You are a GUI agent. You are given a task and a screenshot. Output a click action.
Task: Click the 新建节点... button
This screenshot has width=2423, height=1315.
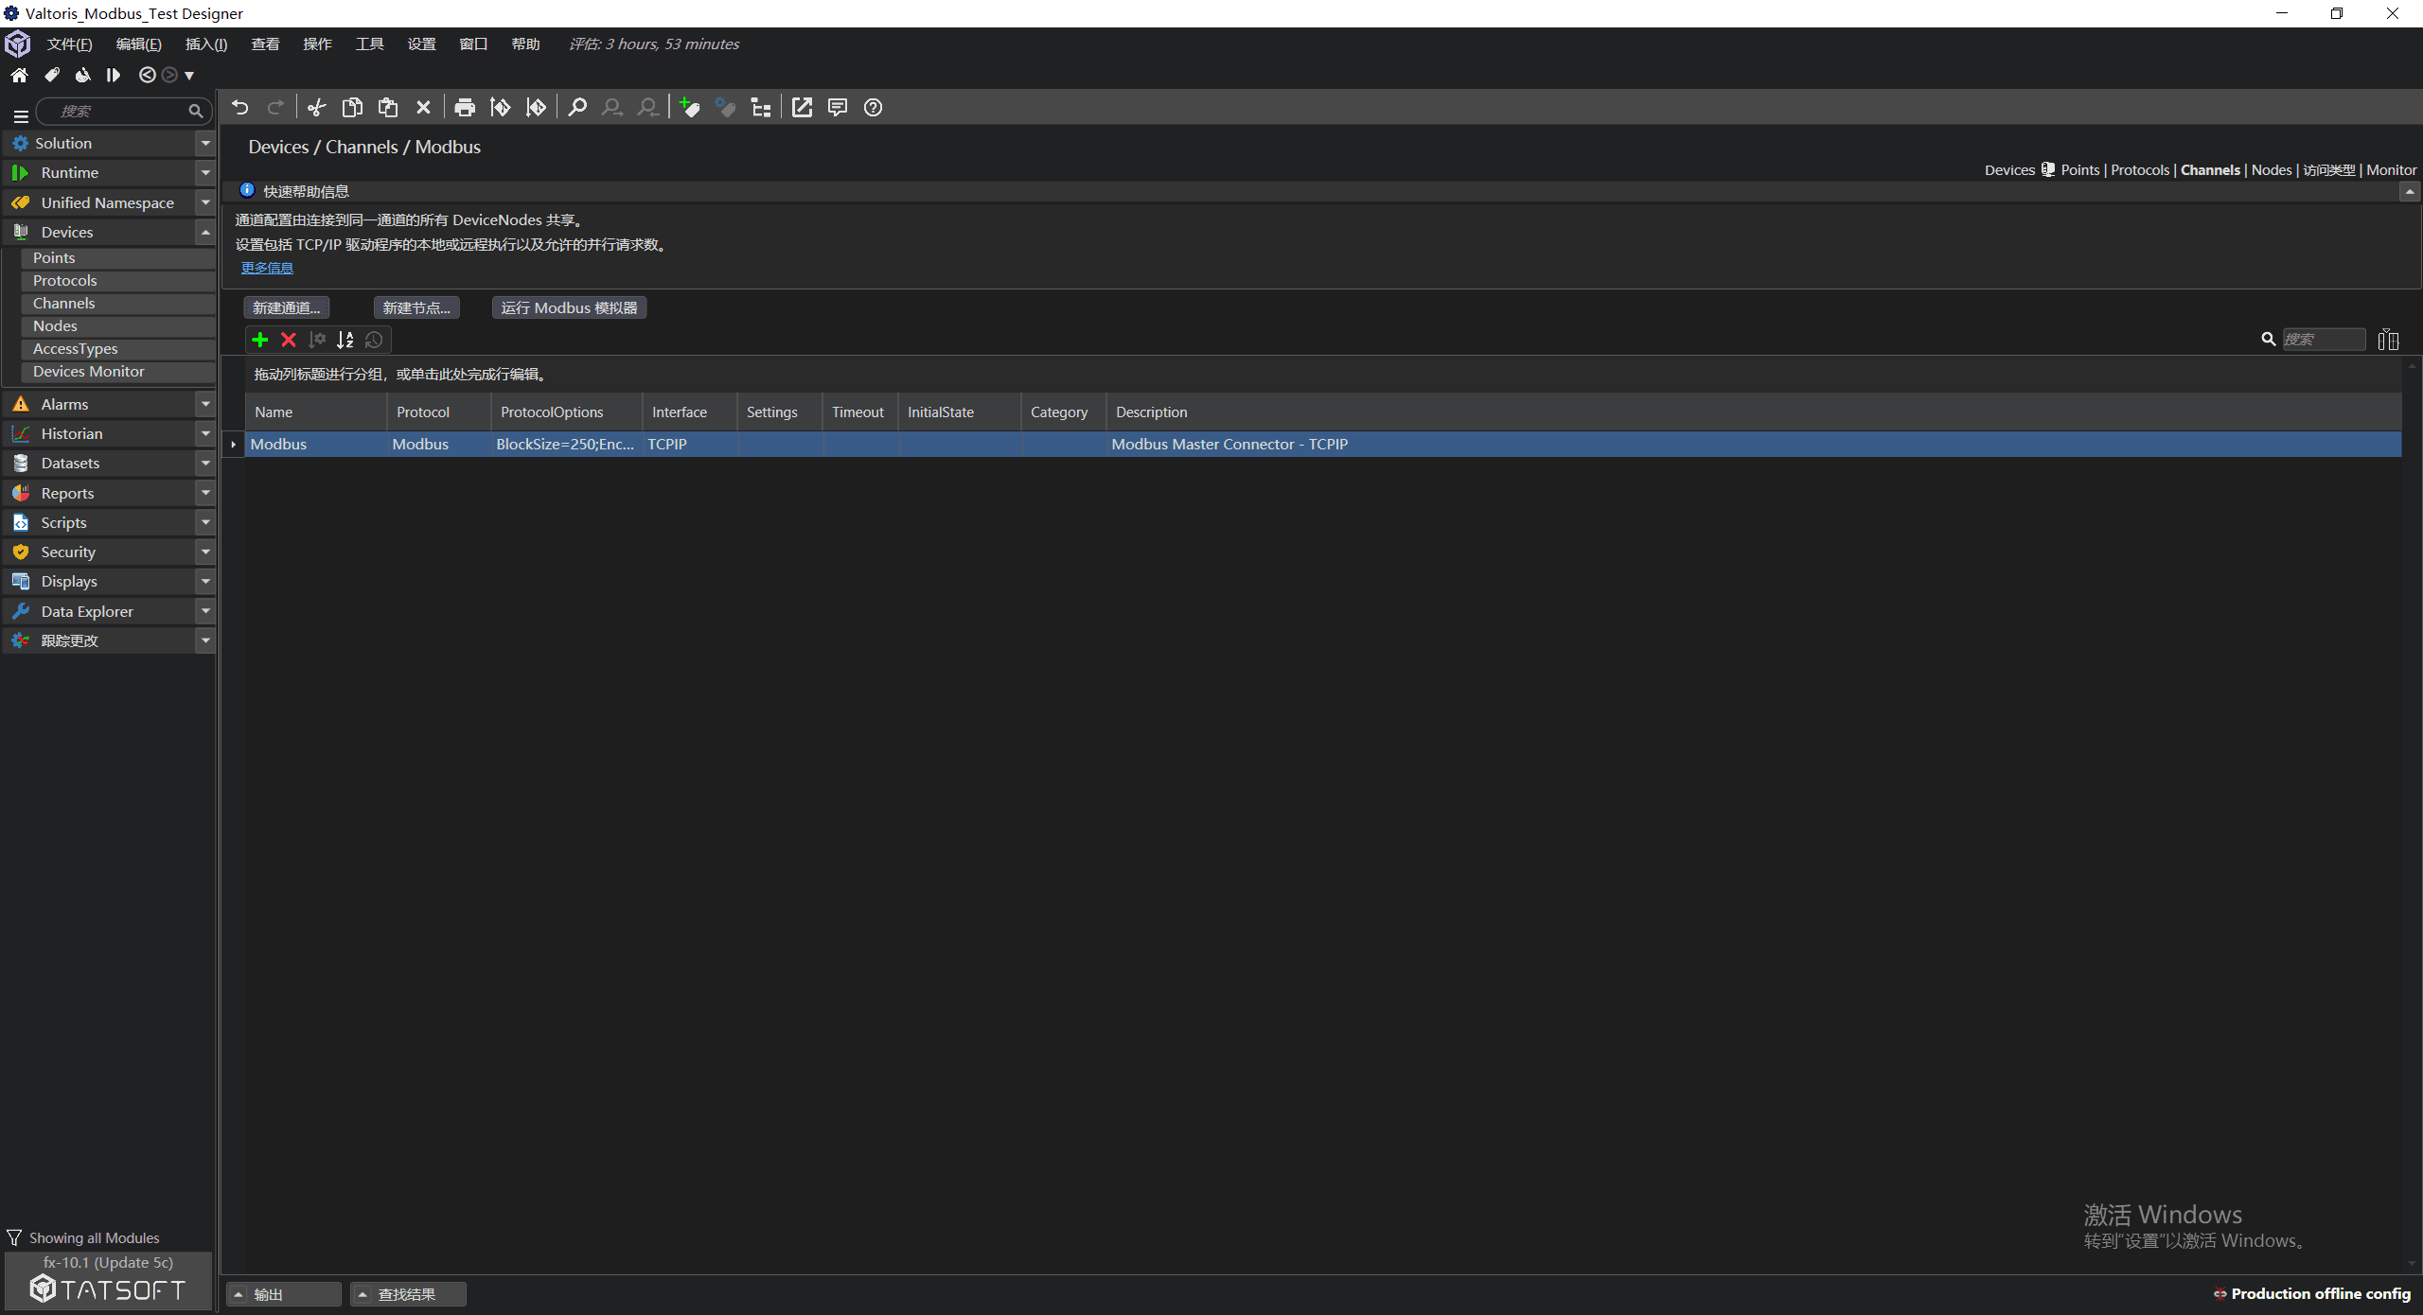pos(416,308)
